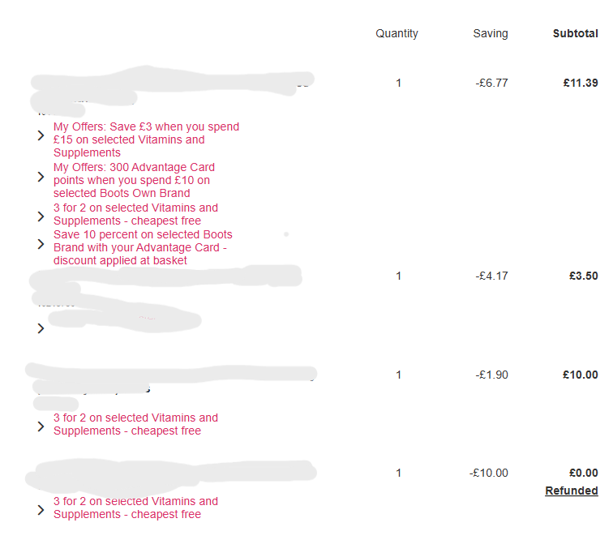Open 3 for 2 offer text in £10.00 item
Screen dimensions: 613x557
[x=135, y=424]
